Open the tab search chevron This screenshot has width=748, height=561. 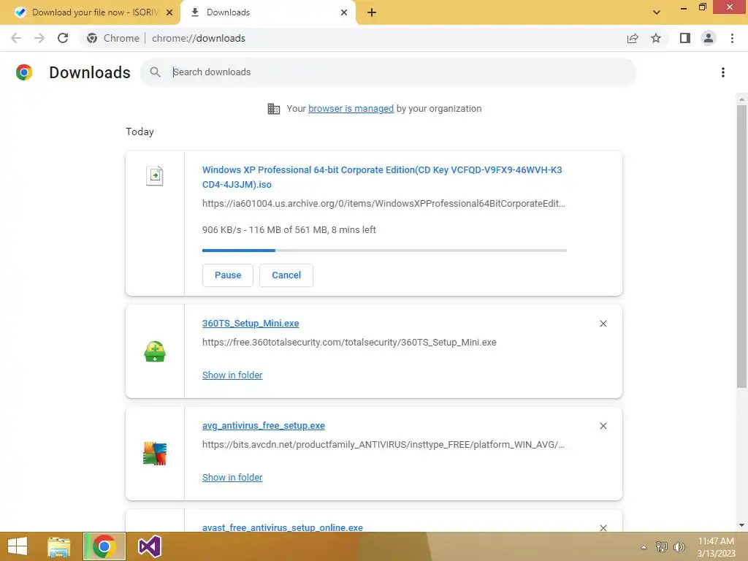[657, 12]
